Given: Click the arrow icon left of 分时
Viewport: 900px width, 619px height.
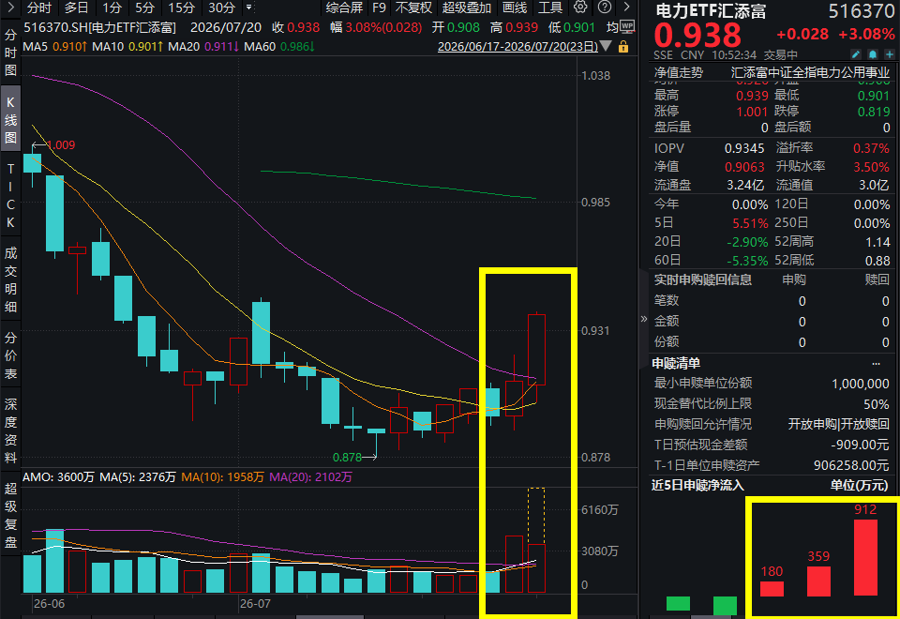Looking at the screenshot, I should pyautogui.click(x=11, y=8).
